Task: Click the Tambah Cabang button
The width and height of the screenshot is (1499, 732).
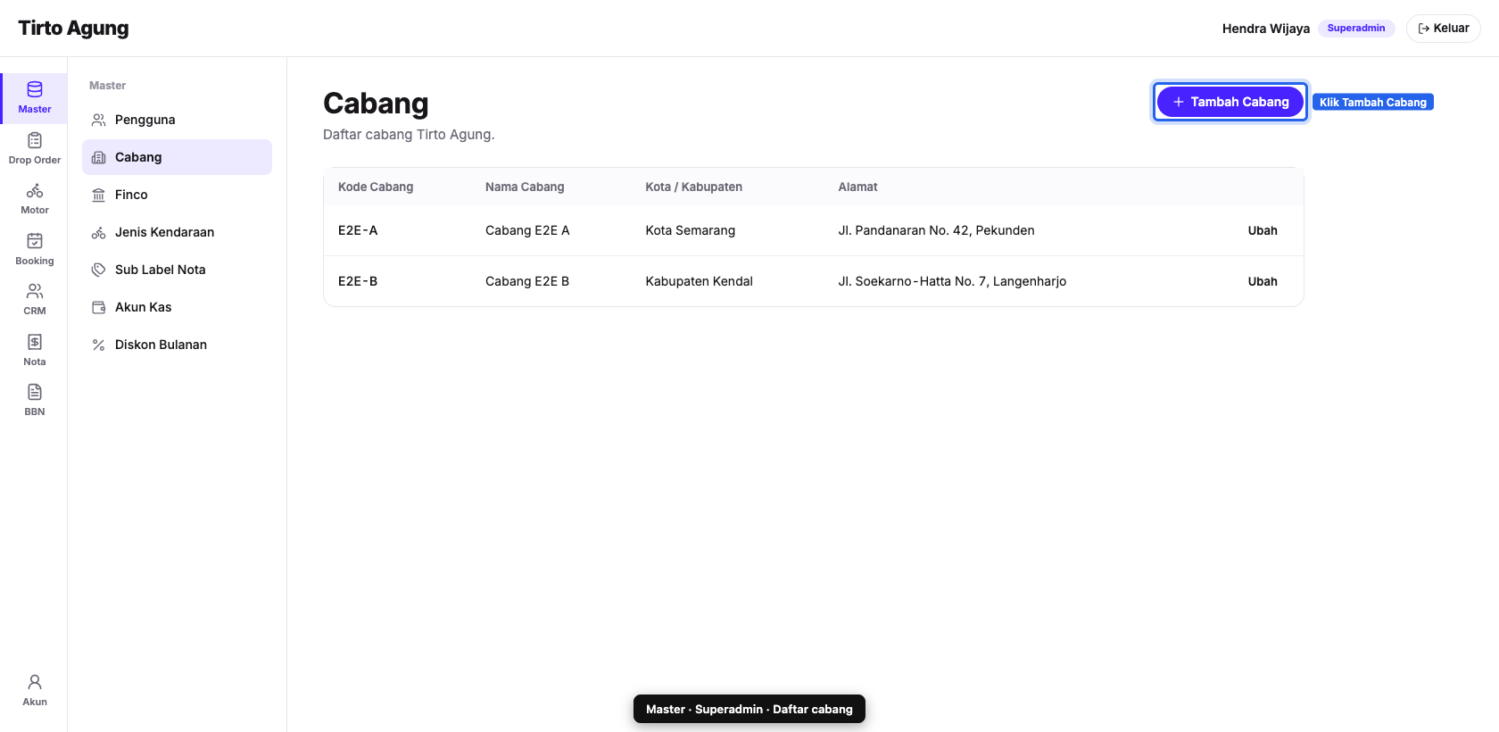Action: click(x=1230, y=102)
